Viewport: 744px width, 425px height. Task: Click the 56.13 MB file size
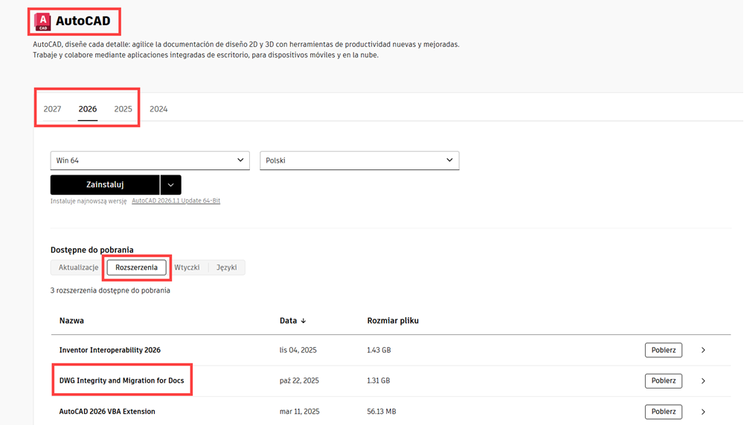(x=382, y=412)
